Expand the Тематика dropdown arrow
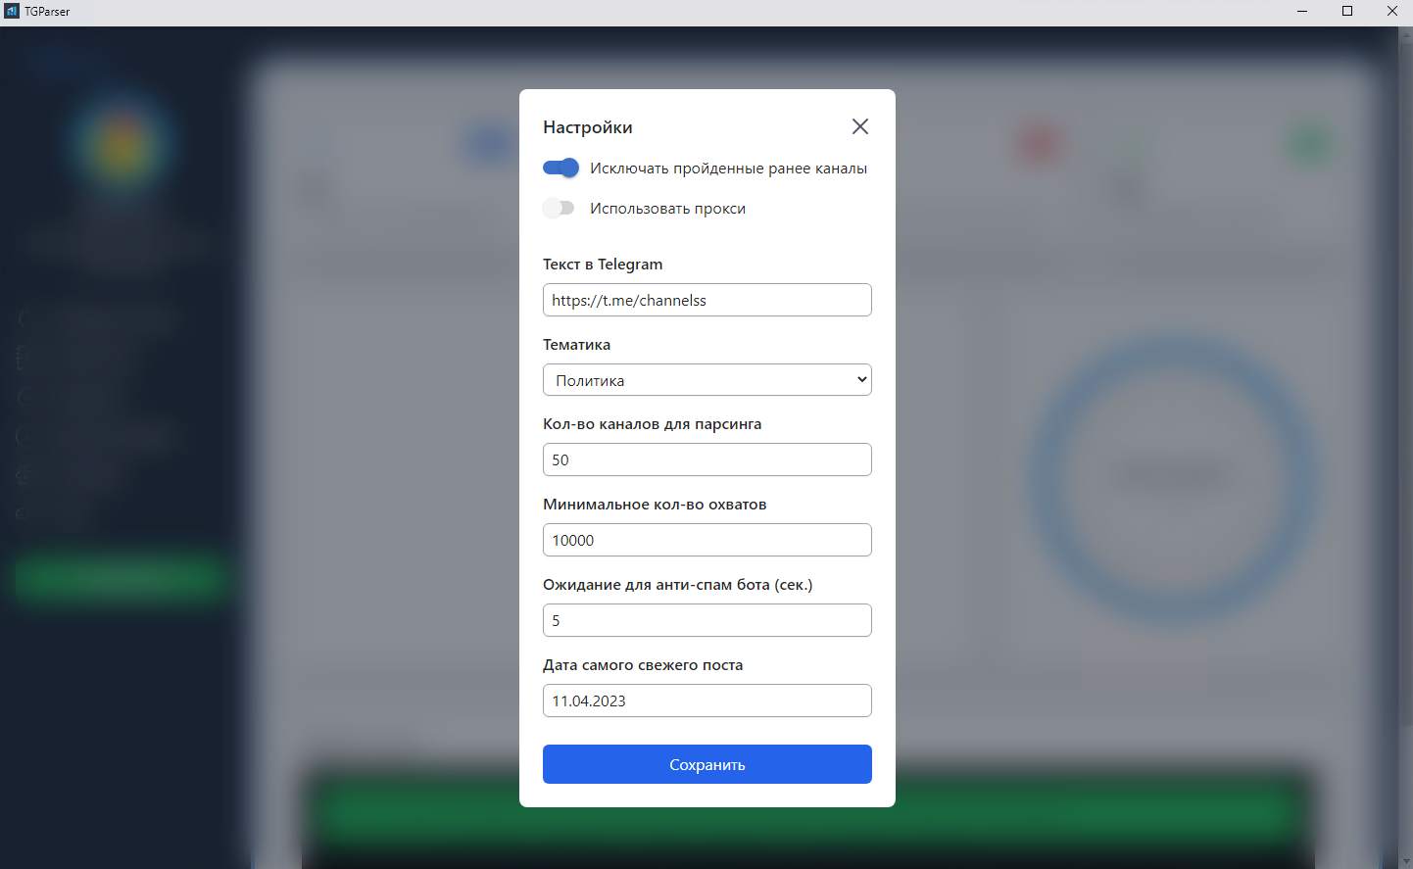 tap(861, 380)
